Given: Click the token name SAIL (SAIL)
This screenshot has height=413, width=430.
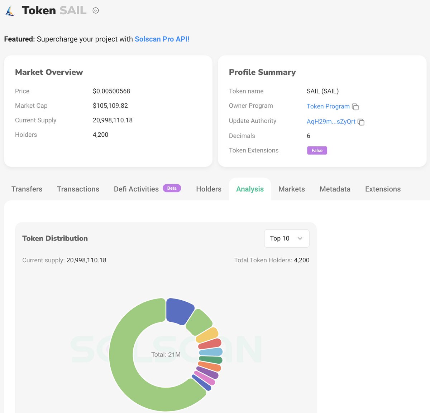Looking at the screenshot, I should tap(322, 91).
